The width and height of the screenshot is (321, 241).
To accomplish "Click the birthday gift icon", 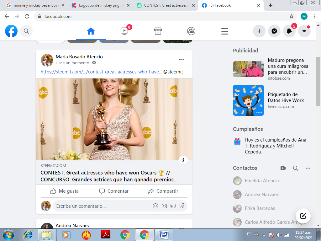I will [237, 142].
